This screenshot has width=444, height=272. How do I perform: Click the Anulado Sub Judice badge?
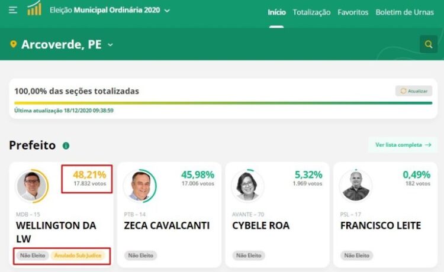tap(78, 255)
